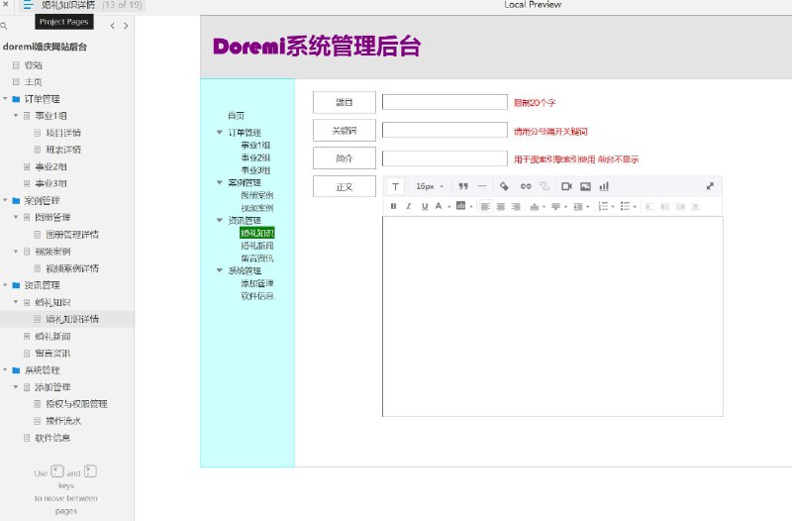
Task: Toggle bold formatting in the editor
Action: pyautogui.click(x=393, y=206)
